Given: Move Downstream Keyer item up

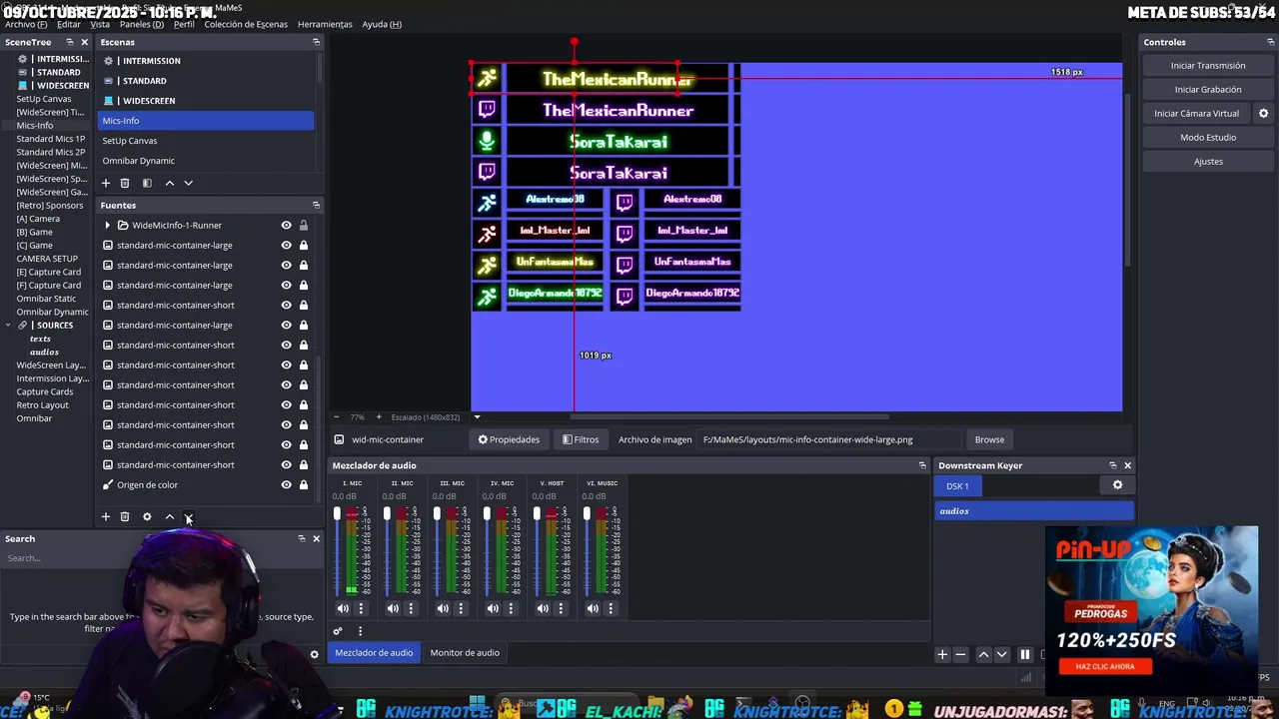Looking at the screenshot, I should [983, 654].
